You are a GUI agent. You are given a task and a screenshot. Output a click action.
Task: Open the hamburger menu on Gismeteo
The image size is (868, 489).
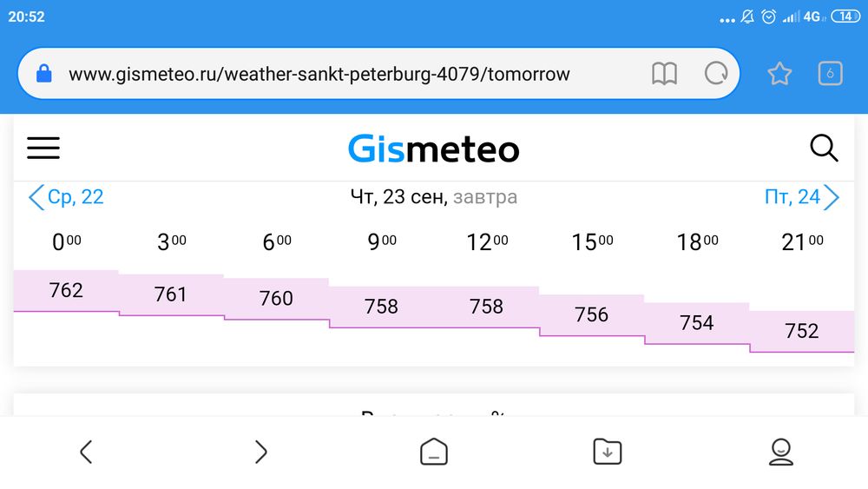(43, 148)
